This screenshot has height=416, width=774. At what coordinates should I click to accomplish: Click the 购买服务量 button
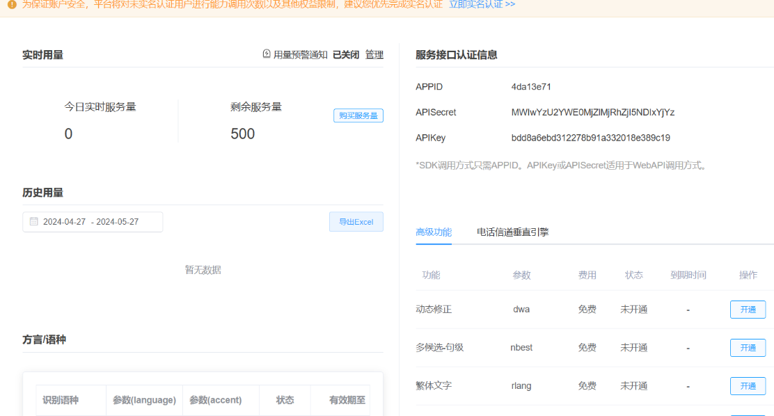358,115
